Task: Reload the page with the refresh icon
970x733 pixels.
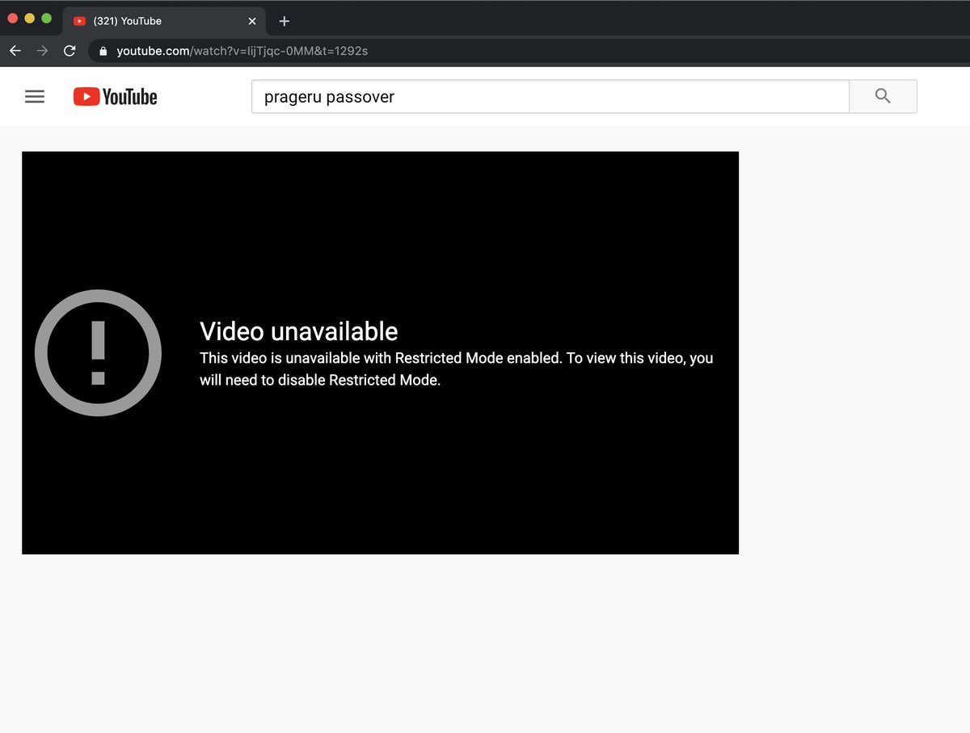Action: pos(70,51)
